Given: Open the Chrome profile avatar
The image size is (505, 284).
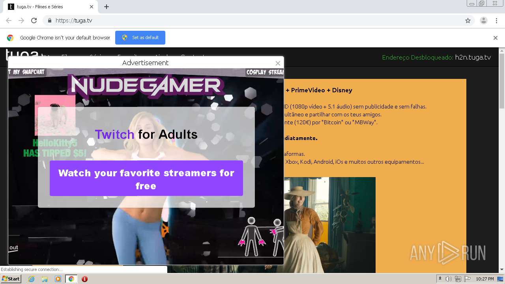Looking at the screenshot, I should [x=484, y=21].
